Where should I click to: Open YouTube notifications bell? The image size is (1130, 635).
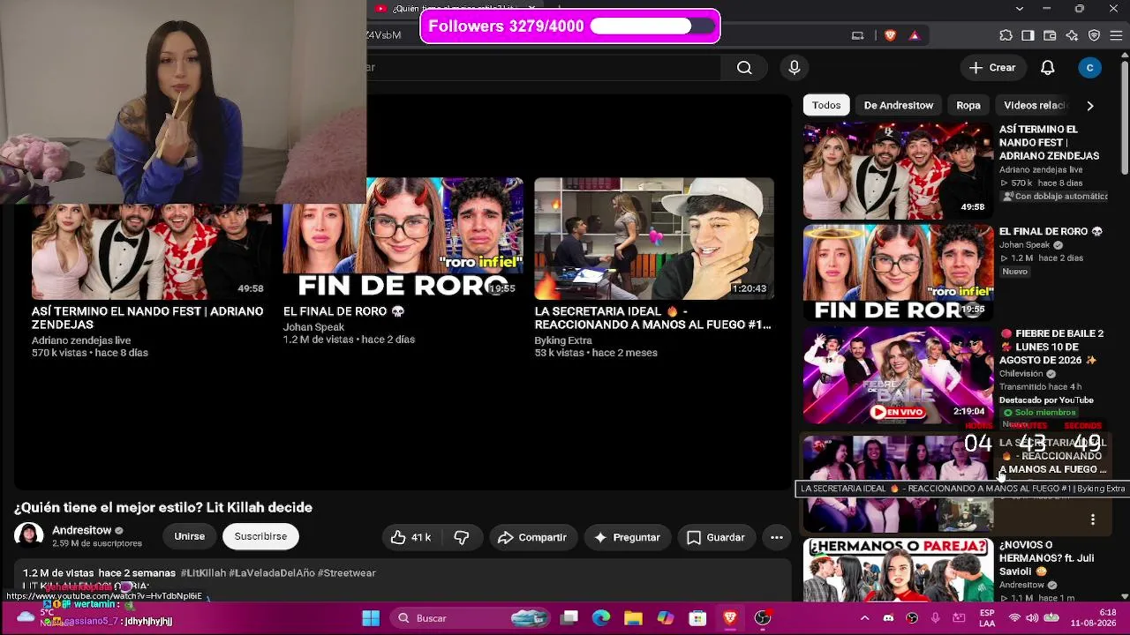[x=1048, y=68]
